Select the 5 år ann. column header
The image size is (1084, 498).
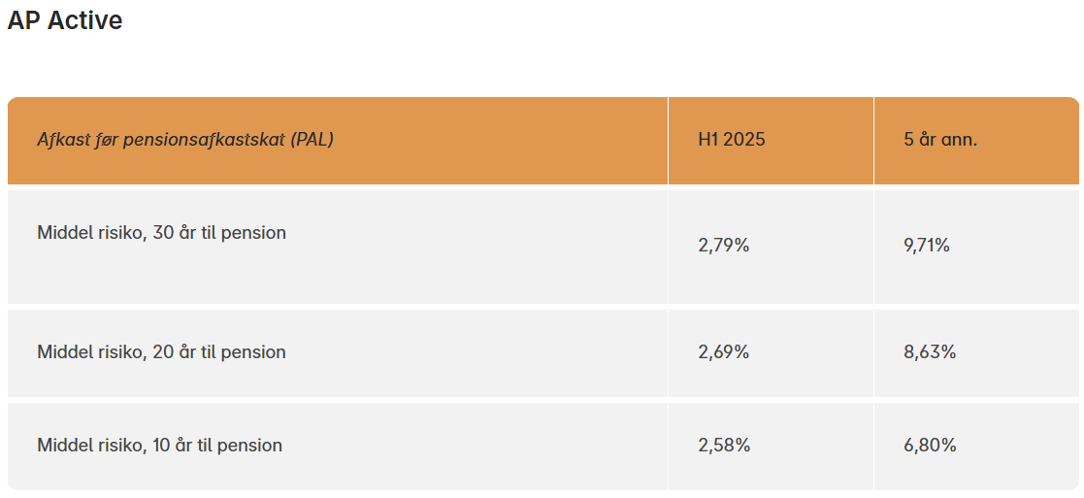tap(939, 140)
